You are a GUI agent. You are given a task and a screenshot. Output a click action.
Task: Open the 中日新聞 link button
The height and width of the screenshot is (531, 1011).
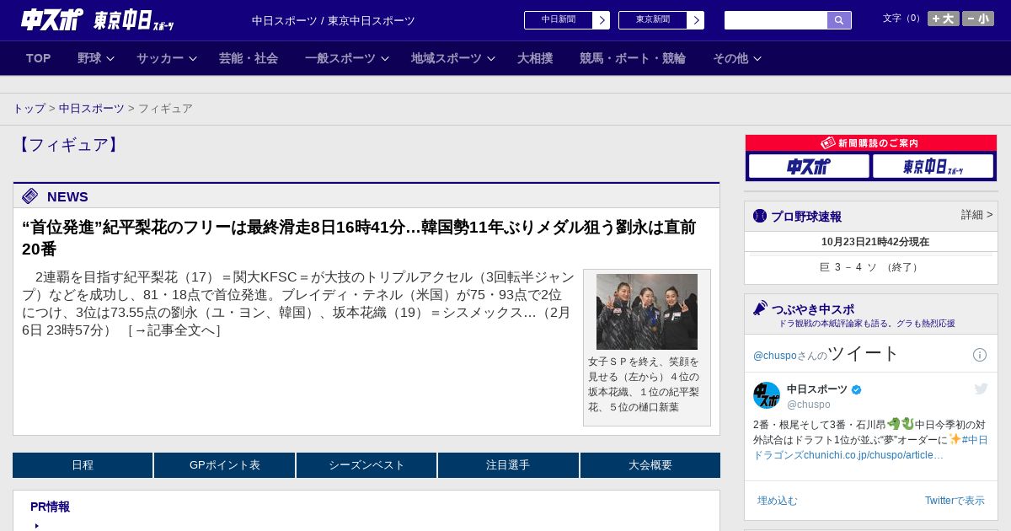pyautogui.click(x=559, y=20)
